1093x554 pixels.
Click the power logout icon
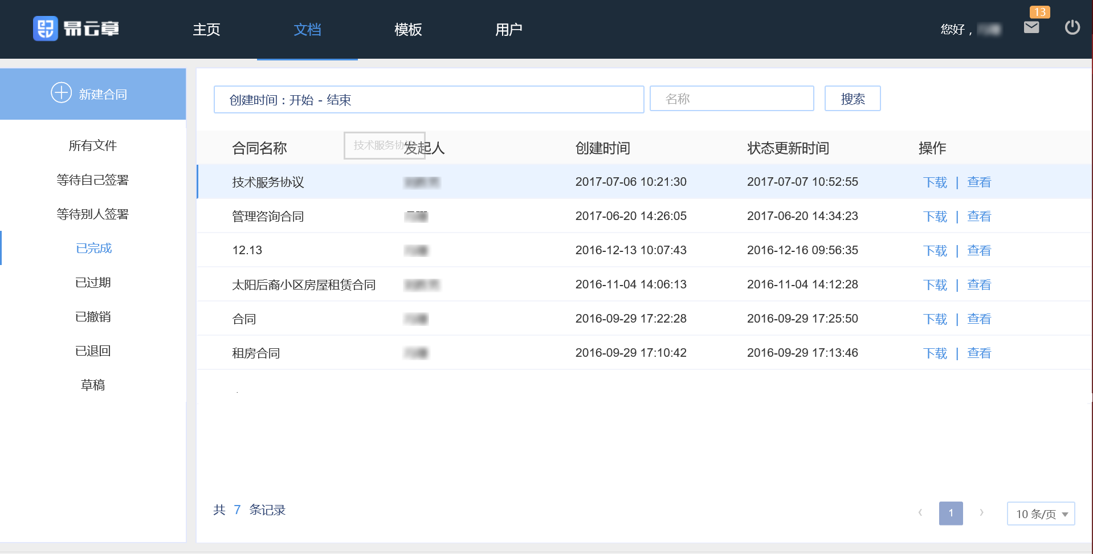(1072, 27)
